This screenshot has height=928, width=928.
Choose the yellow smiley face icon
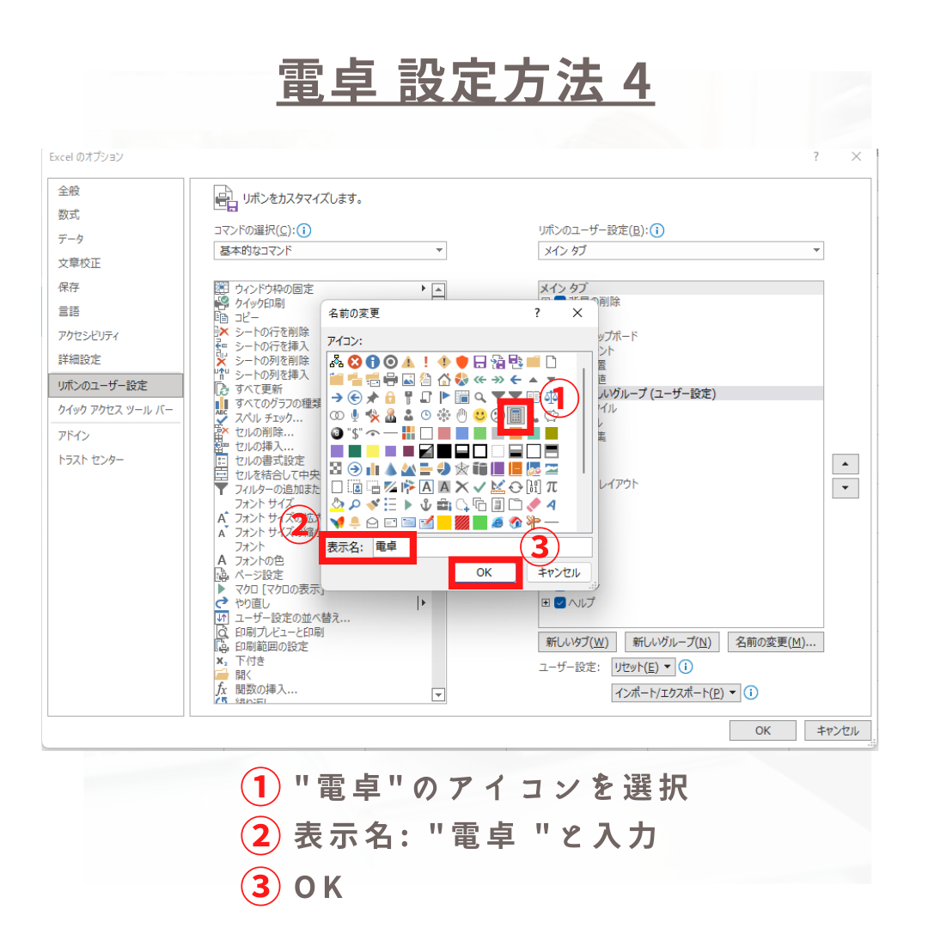[480, 416]
